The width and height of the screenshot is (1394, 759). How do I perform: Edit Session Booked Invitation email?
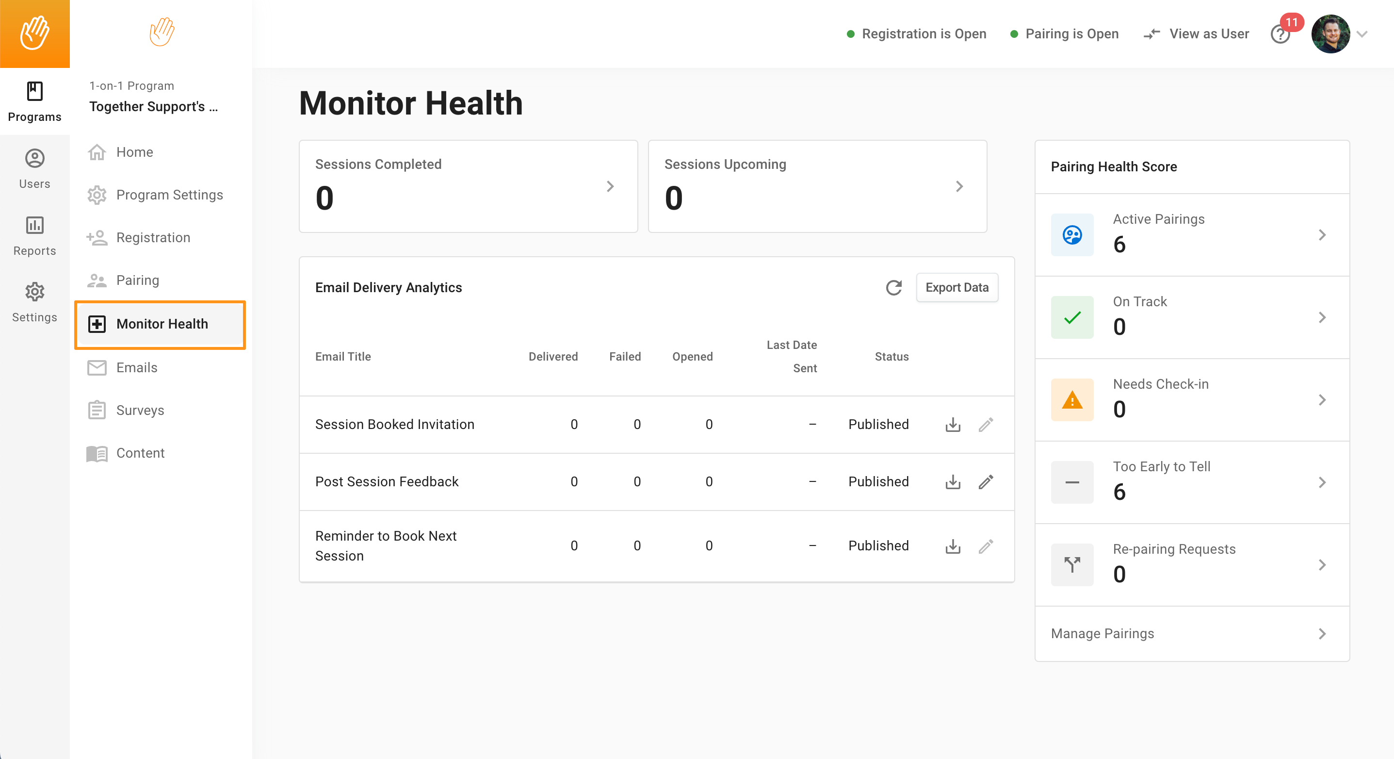pos(986,425)
